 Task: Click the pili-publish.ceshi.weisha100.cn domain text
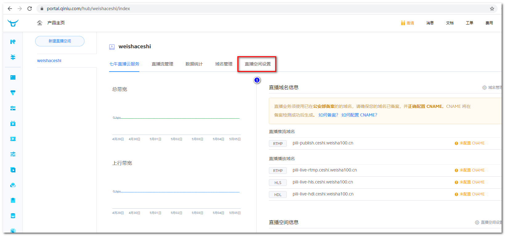[x=323, y=143]
